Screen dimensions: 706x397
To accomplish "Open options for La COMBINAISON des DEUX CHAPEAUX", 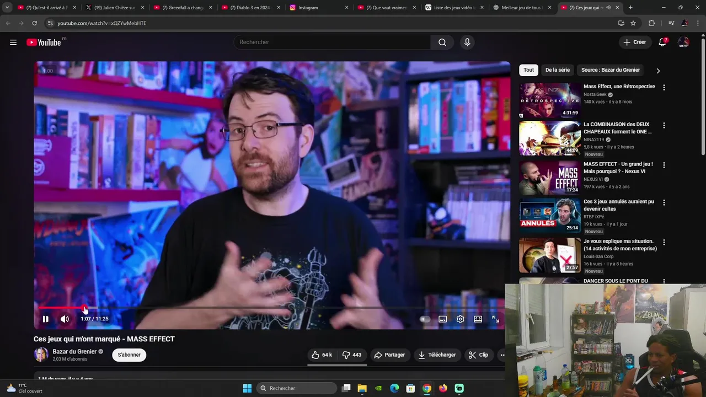I will point(664,126).
